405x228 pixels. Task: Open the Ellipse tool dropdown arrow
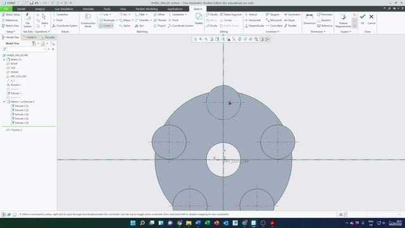132,20
